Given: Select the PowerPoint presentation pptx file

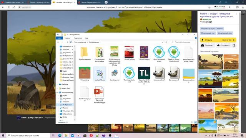Looking at the screenshot, I should pyautogui.click(x=100, y=95).
